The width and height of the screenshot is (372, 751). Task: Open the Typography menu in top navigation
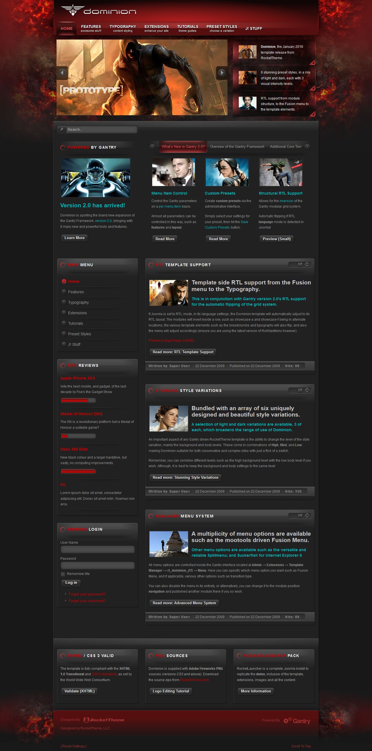coord(123,28)
